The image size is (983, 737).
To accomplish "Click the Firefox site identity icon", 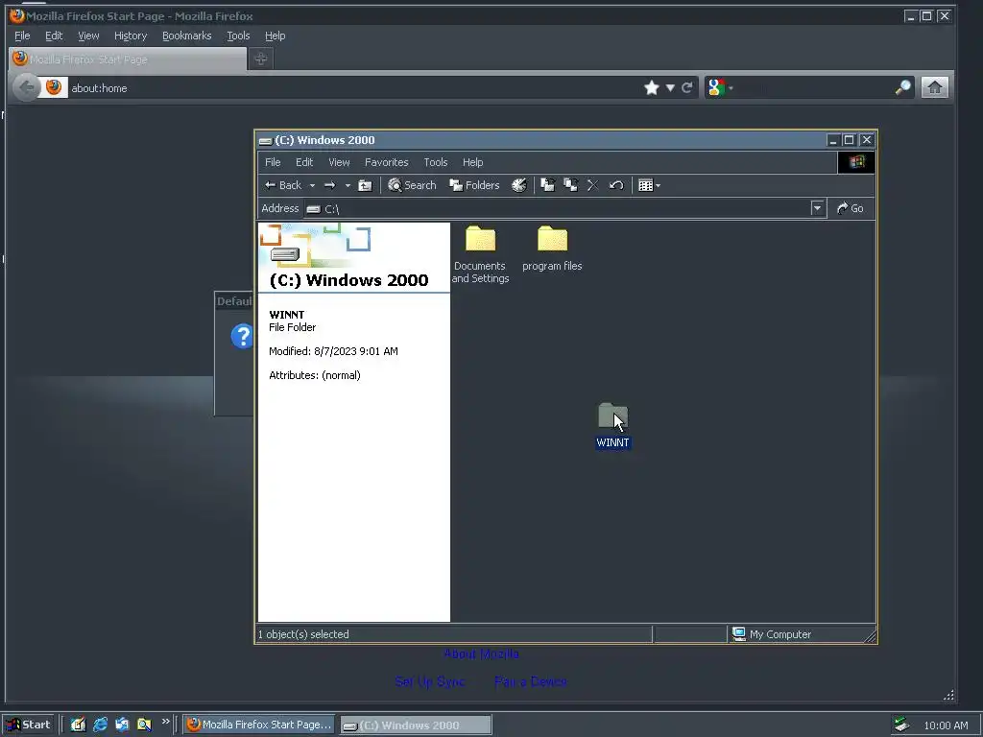I will coord(54,87).
